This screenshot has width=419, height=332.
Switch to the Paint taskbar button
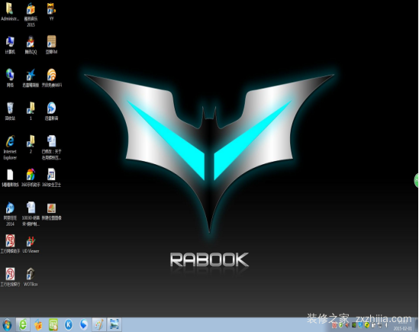tap(99, 325)
